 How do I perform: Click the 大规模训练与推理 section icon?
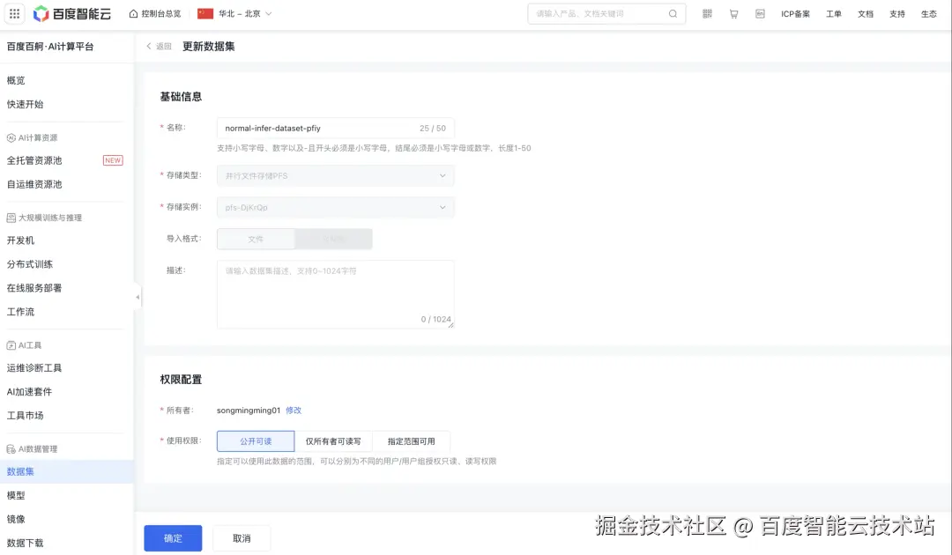pyautogui.click(x=11, y=218)
